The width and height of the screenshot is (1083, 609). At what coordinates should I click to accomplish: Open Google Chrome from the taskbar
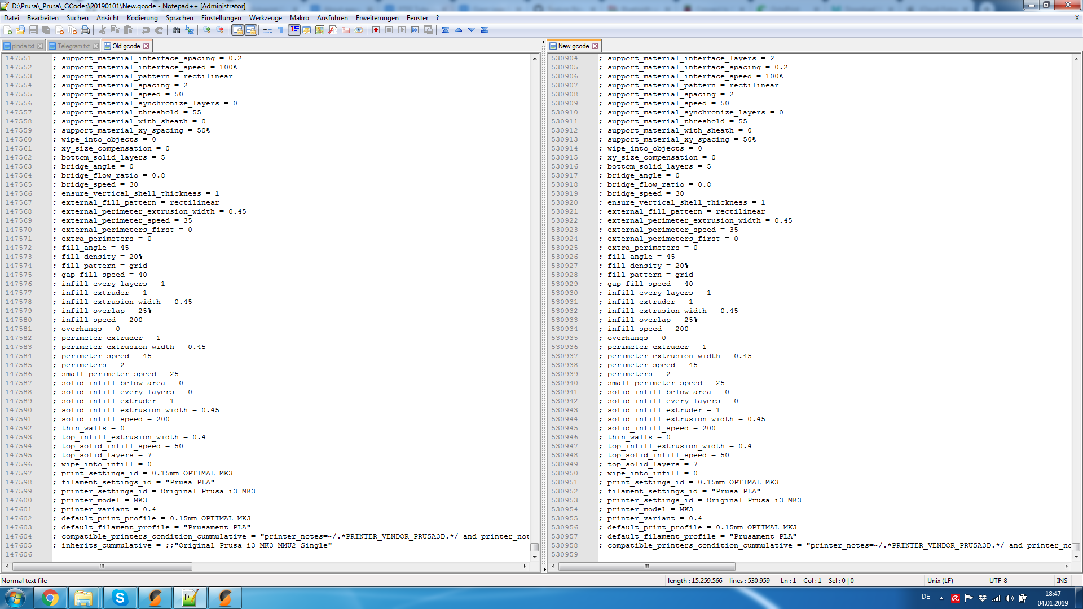tap(50, 598)
